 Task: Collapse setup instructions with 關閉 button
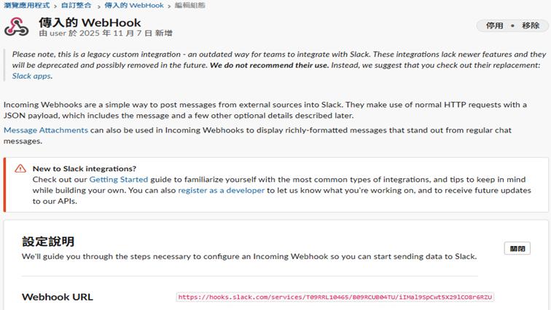517,248
